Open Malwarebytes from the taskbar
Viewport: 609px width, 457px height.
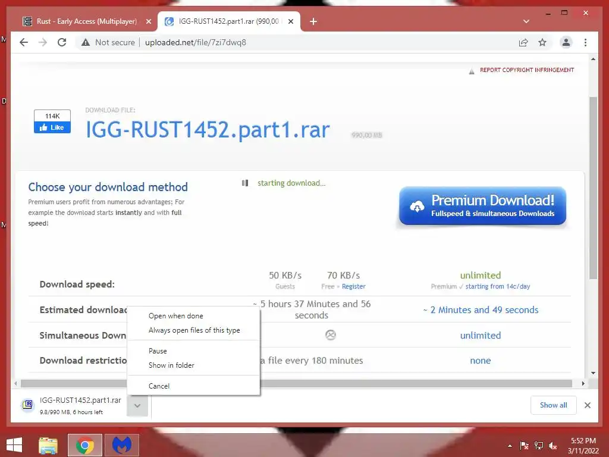122,445
